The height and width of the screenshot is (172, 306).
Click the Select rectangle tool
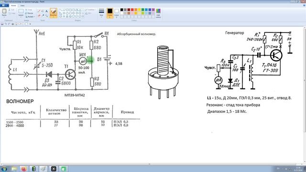pyautogui.click(x=21, y=11)
